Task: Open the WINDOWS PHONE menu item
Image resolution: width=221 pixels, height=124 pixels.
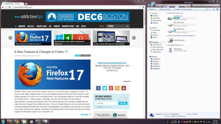Action: (x=68, y=26)
